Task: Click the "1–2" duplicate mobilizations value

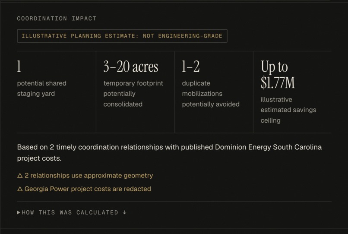Action: click(x=191, y=66)
